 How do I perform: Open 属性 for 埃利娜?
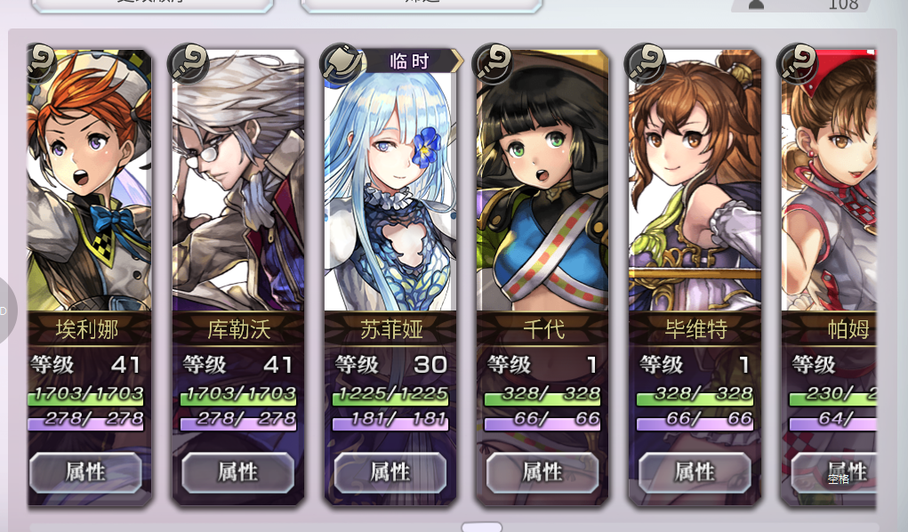click(85, 472)
